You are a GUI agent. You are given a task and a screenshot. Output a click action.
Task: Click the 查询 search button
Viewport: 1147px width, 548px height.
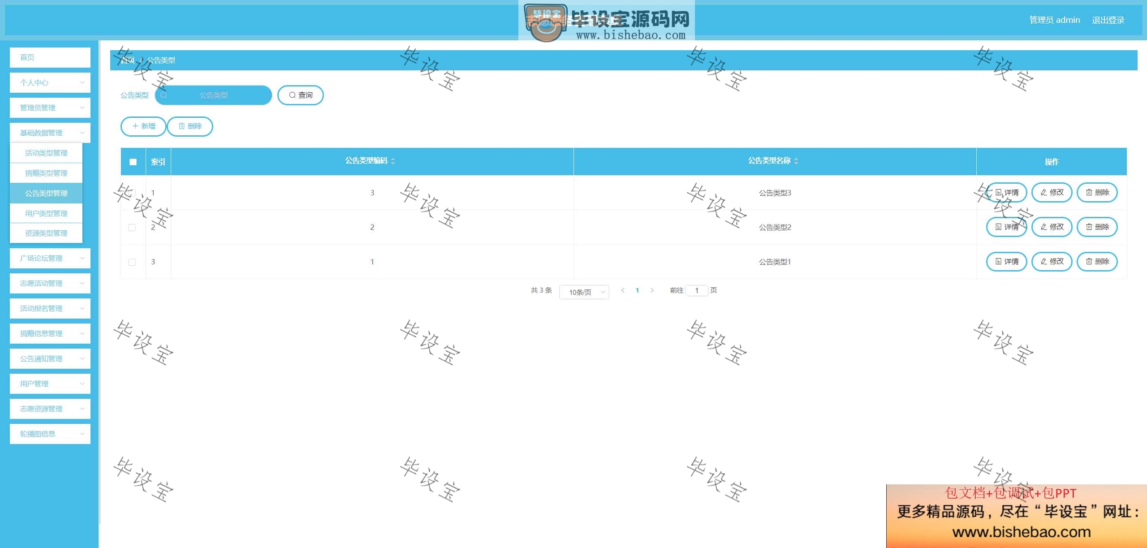click(300, 95)
